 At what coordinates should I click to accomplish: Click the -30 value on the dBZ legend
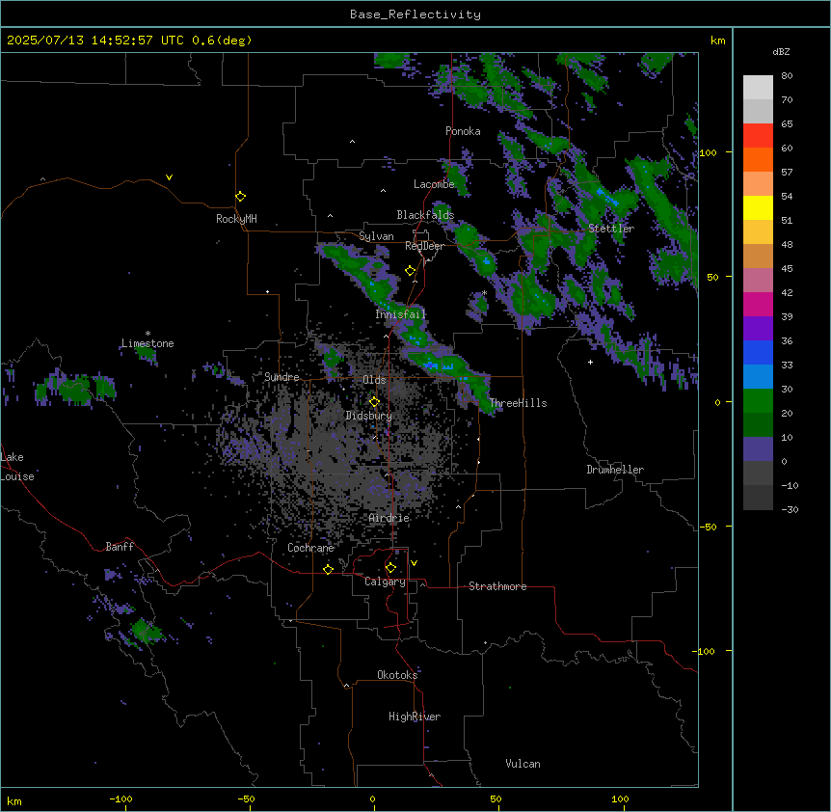click(x=790, y=509)
